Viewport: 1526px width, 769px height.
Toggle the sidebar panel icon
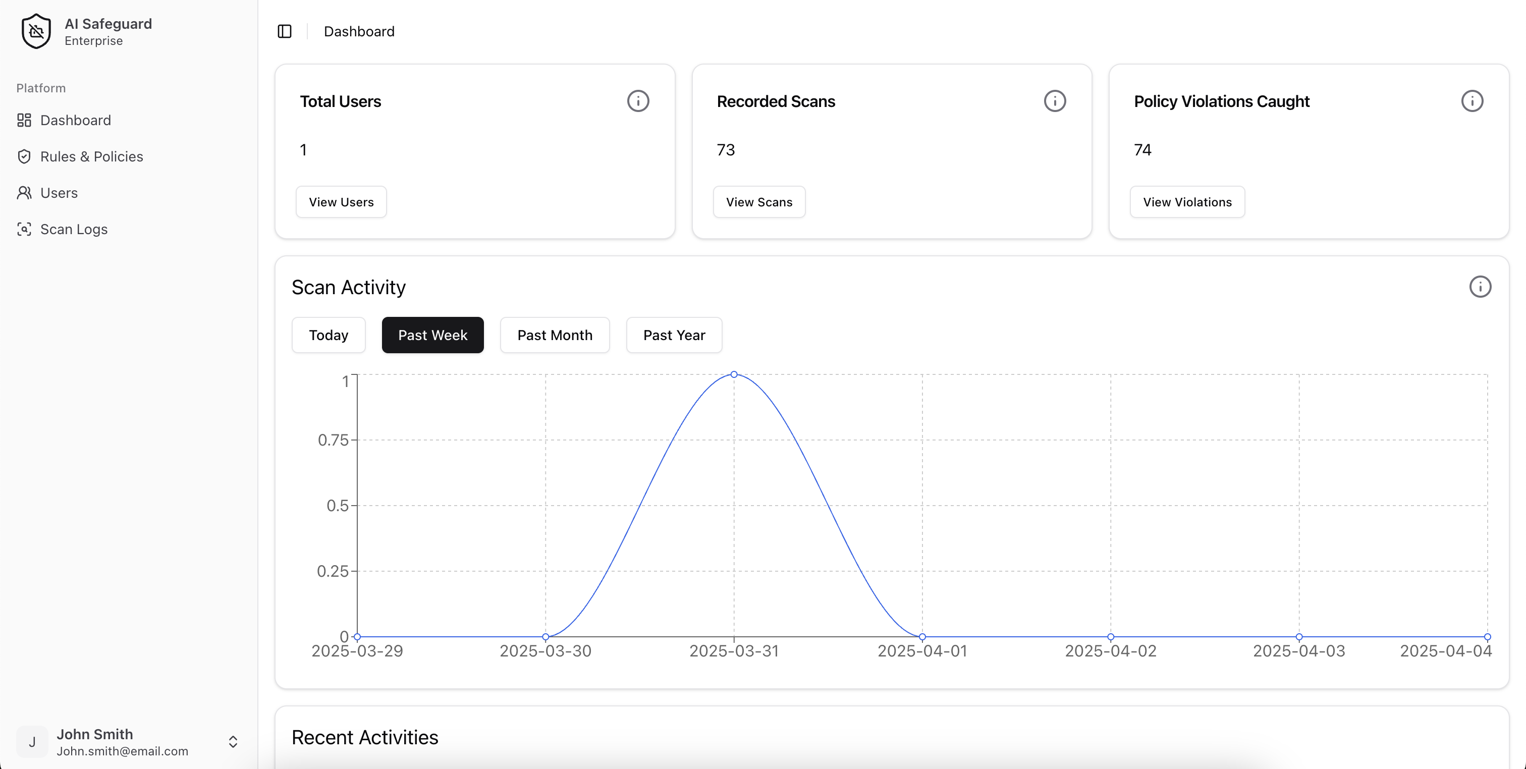coord(284,31)
